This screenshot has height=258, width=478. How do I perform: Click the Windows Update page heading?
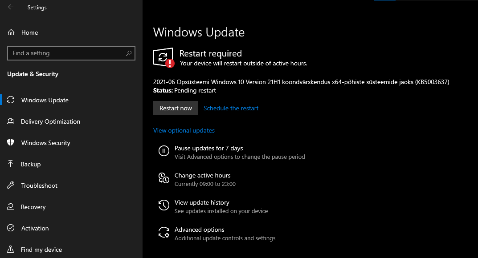pyautogui.click(x=199, y=32)
